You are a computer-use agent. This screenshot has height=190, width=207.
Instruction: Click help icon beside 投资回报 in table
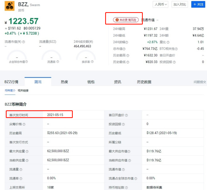coord(123,124)
